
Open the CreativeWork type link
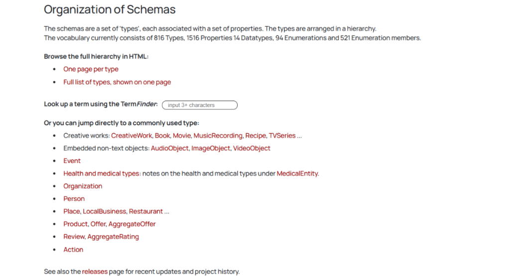(x=131, y=135)
